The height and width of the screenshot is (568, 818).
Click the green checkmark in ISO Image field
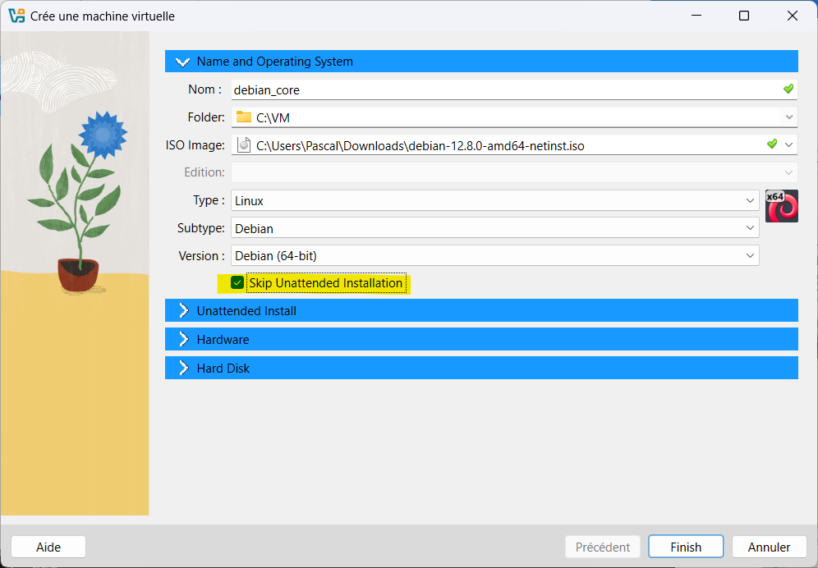pyautogui.click(x=772, y=144)
